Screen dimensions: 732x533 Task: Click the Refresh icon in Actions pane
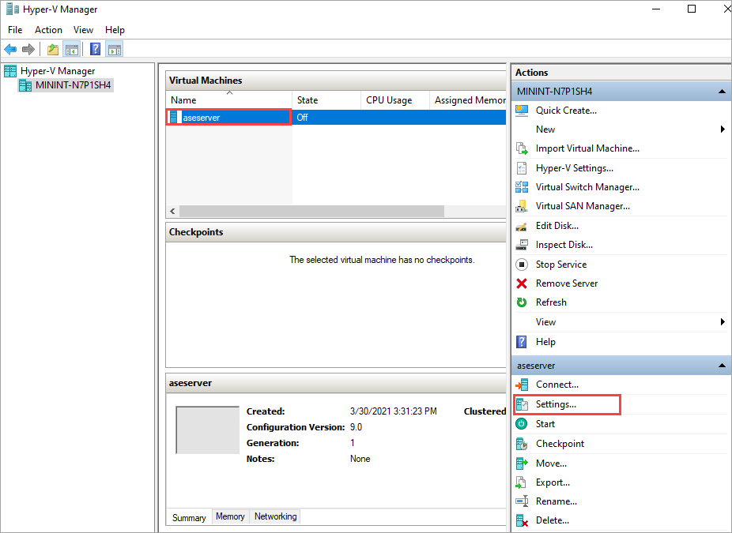(522, 302)
